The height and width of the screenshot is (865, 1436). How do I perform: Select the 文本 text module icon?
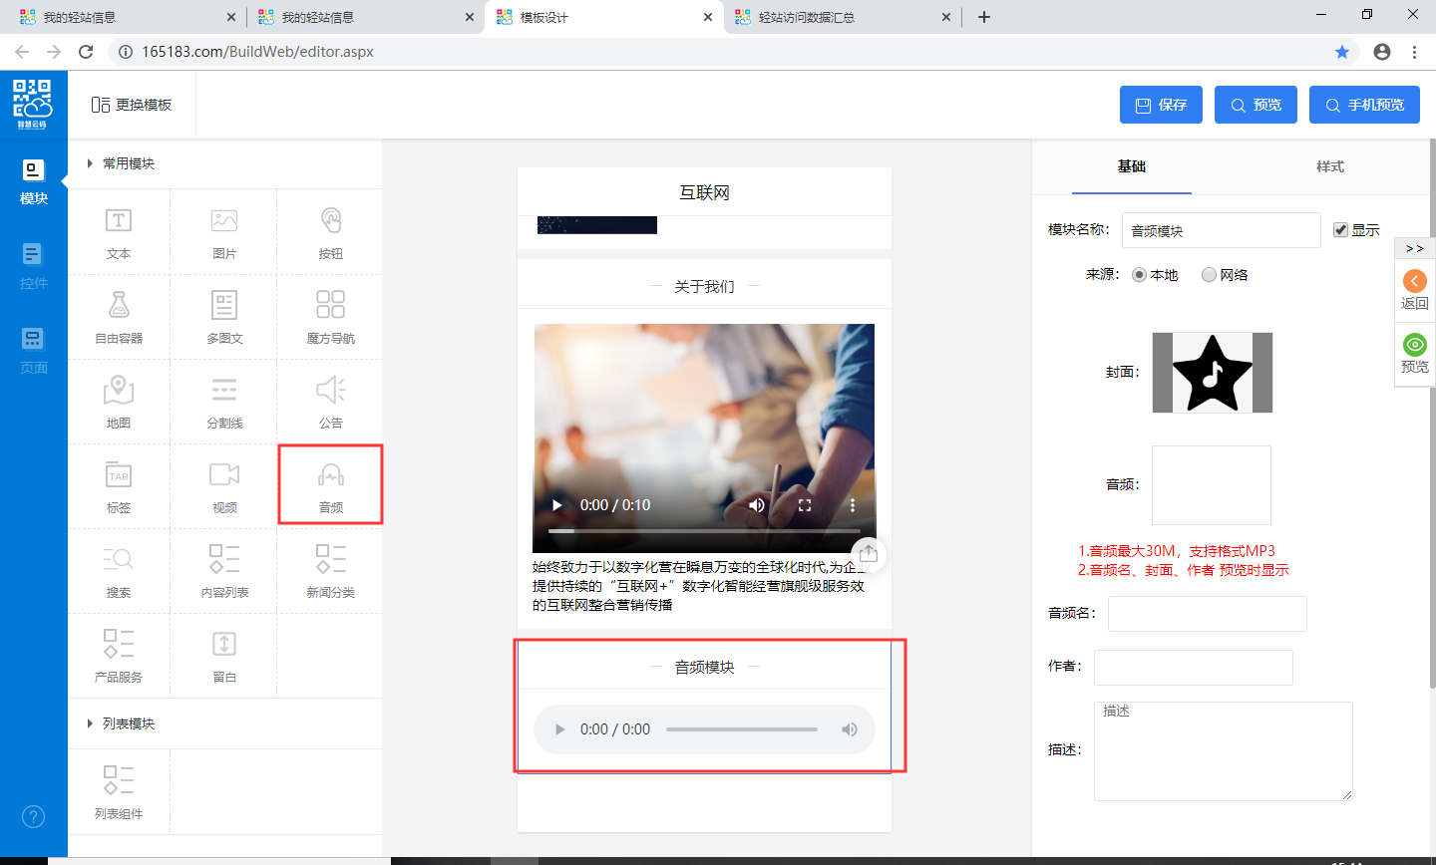(x=119, y=221)
